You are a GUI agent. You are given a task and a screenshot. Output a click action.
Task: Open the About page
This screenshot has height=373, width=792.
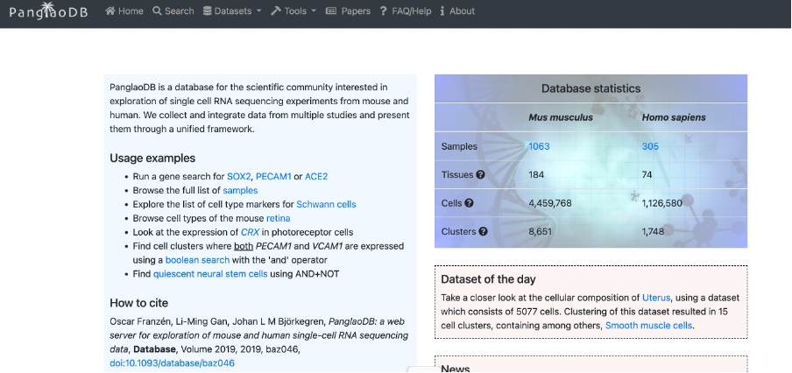[x=457, y=11]
